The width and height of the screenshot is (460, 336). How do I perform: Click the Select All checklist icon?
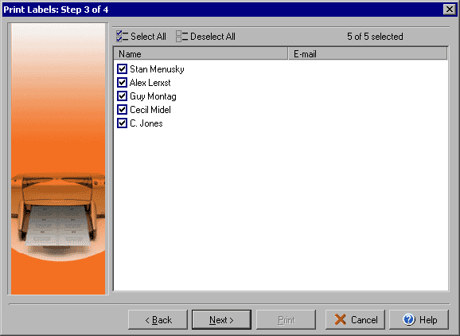click(x=122, y=36)
